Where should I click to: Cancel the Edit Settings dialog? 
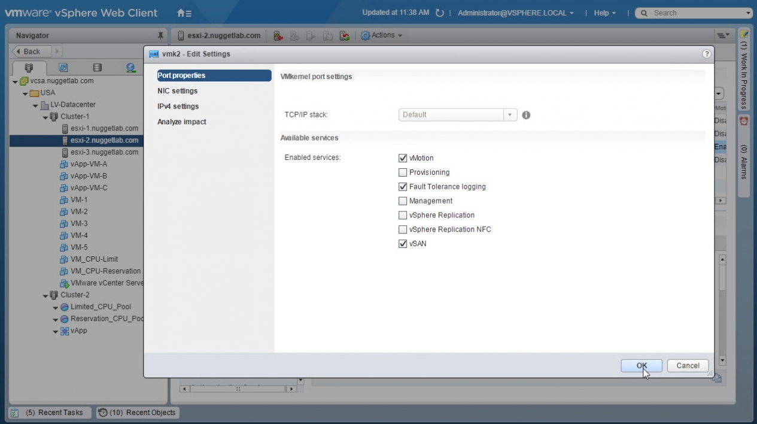tap(688, 365)
